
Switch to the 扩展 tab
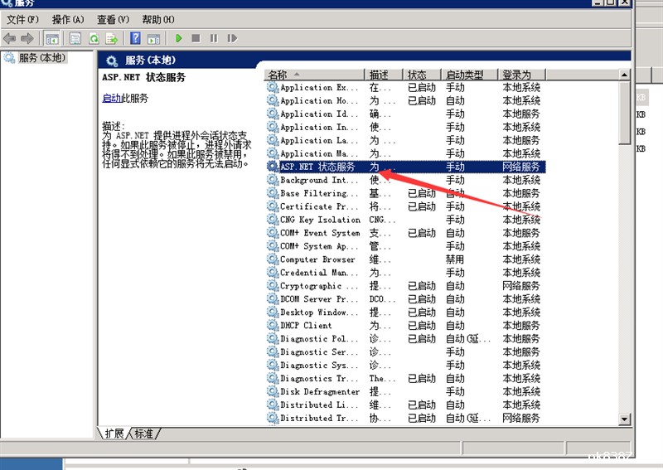click(114, 434)
